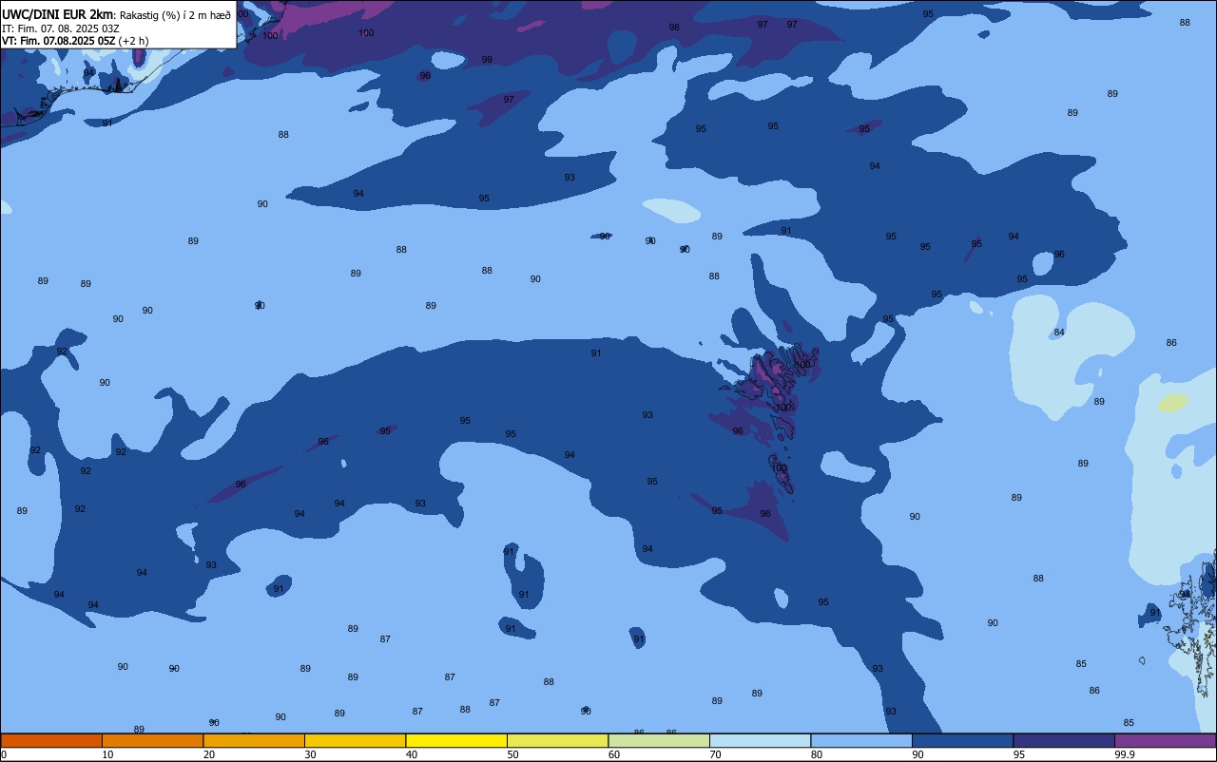This screenshot has width=1217, height=762.
Task: Click the '0' label on the color scale
Action: (x=4, y=754)
